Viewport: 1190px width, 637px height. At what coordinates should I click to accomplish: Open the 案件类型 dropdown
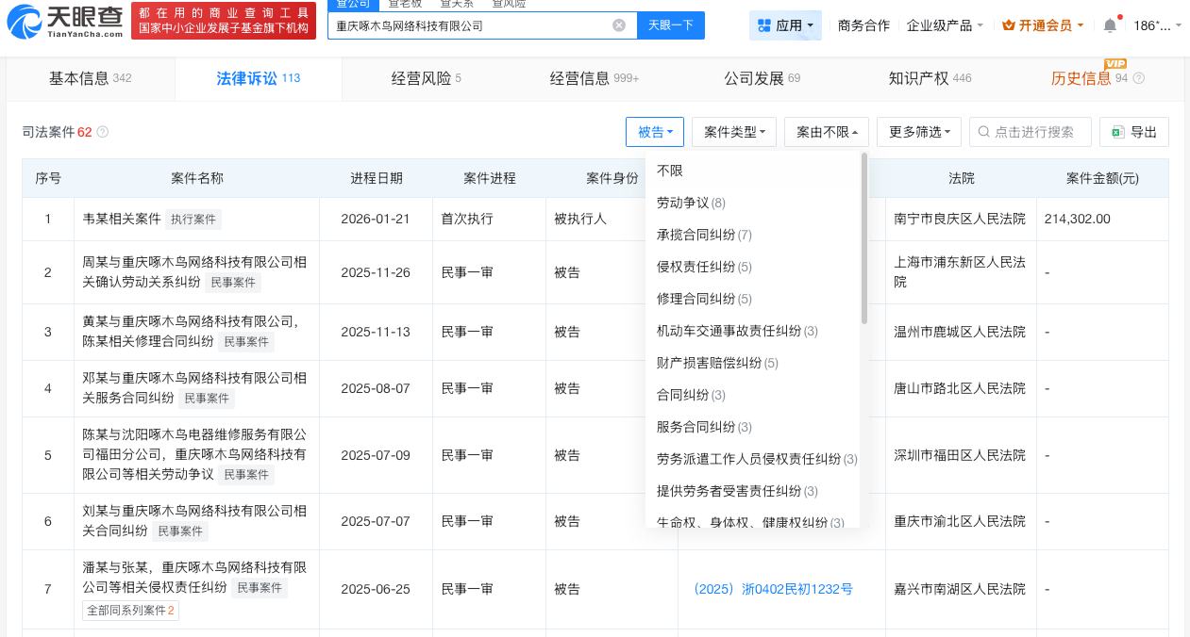tap(734, 132)
